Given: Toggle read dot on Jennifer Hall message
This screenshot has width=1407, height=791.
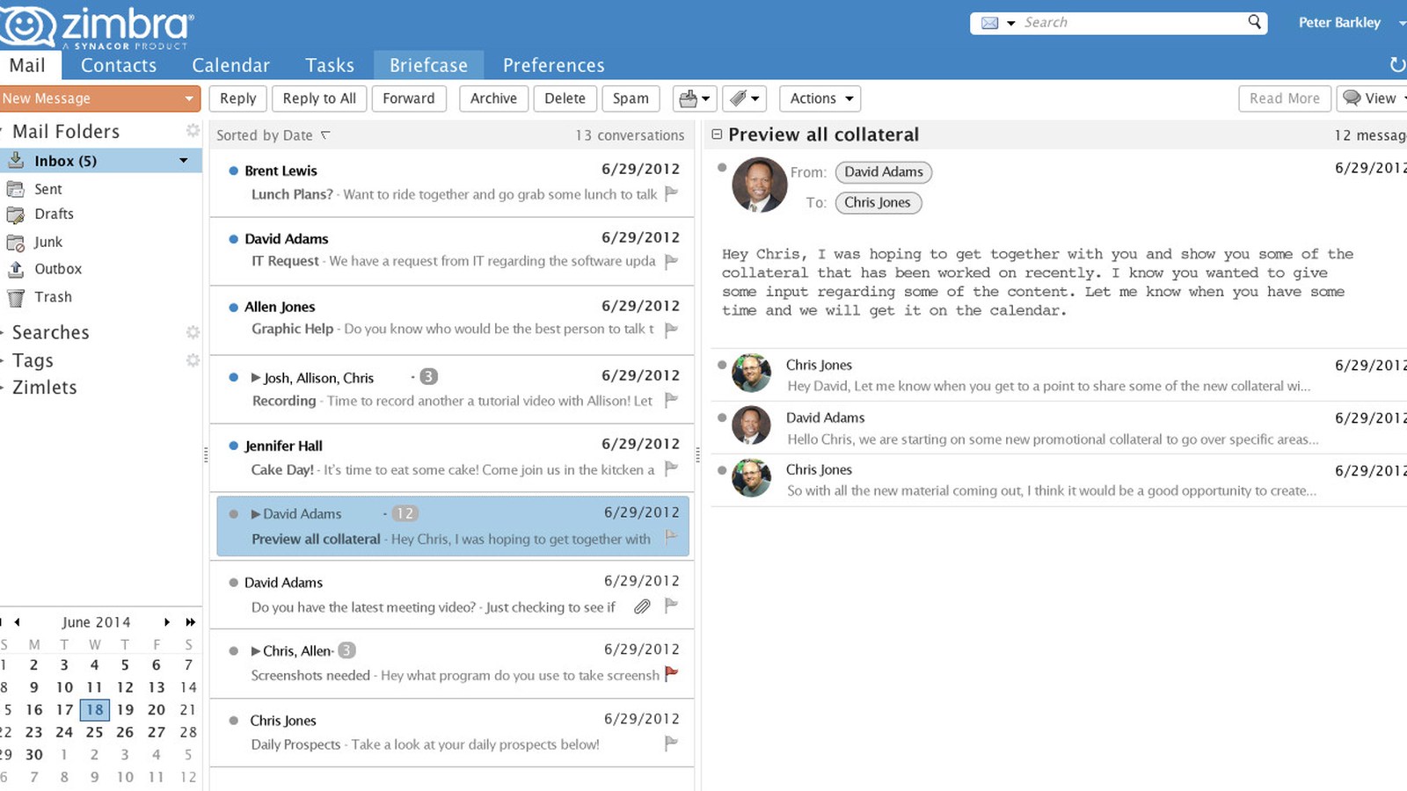Looking at the screenshot, I should (233, 446).
